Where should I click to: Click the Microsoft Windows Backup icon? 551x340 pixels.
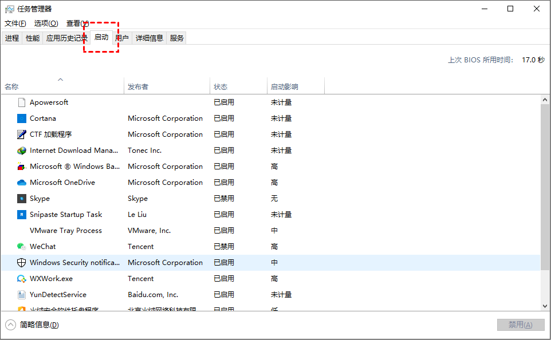click(x=21, y=167)
